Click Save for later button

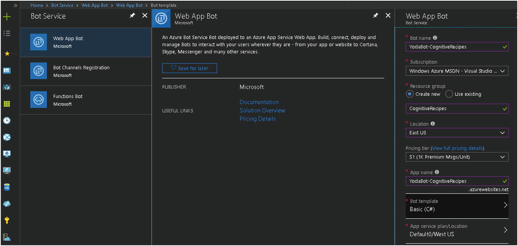point(189,68)
